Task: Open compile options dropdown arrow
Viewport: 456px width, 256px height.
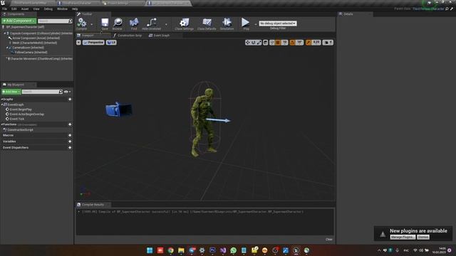Action: pos(92,24)
